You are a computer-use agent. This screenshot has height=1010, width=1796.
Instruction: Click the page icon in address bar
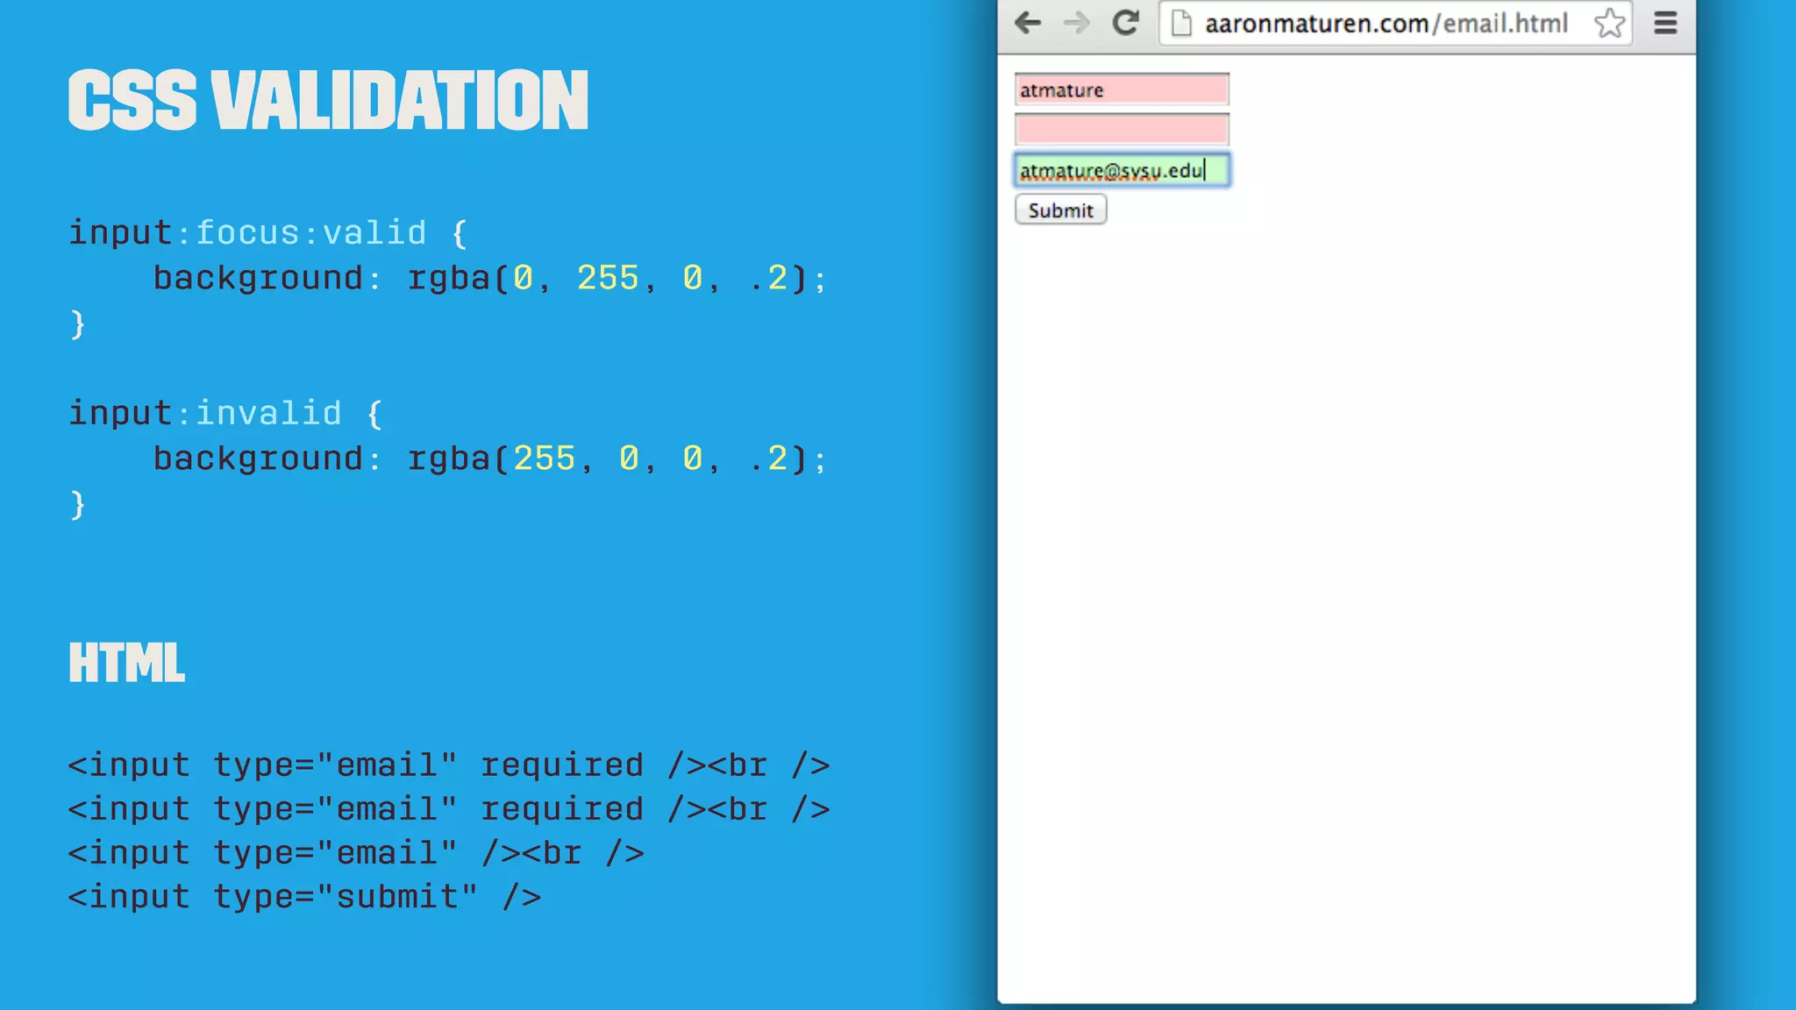click(x=1181, y=24)
